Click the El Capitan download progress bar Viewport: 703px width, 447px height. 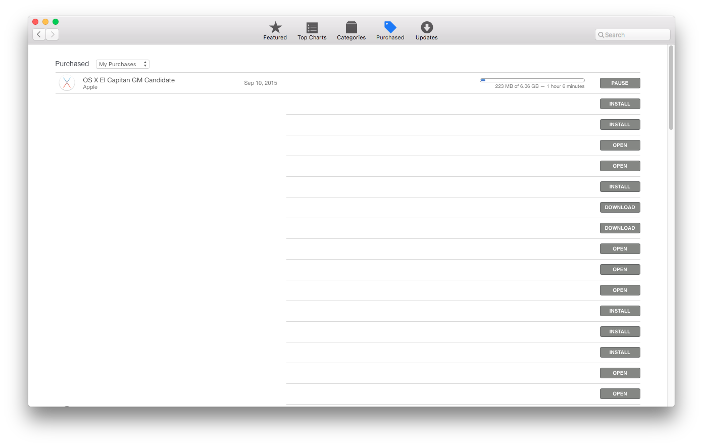pyautogui.click(x=532, y=80)
